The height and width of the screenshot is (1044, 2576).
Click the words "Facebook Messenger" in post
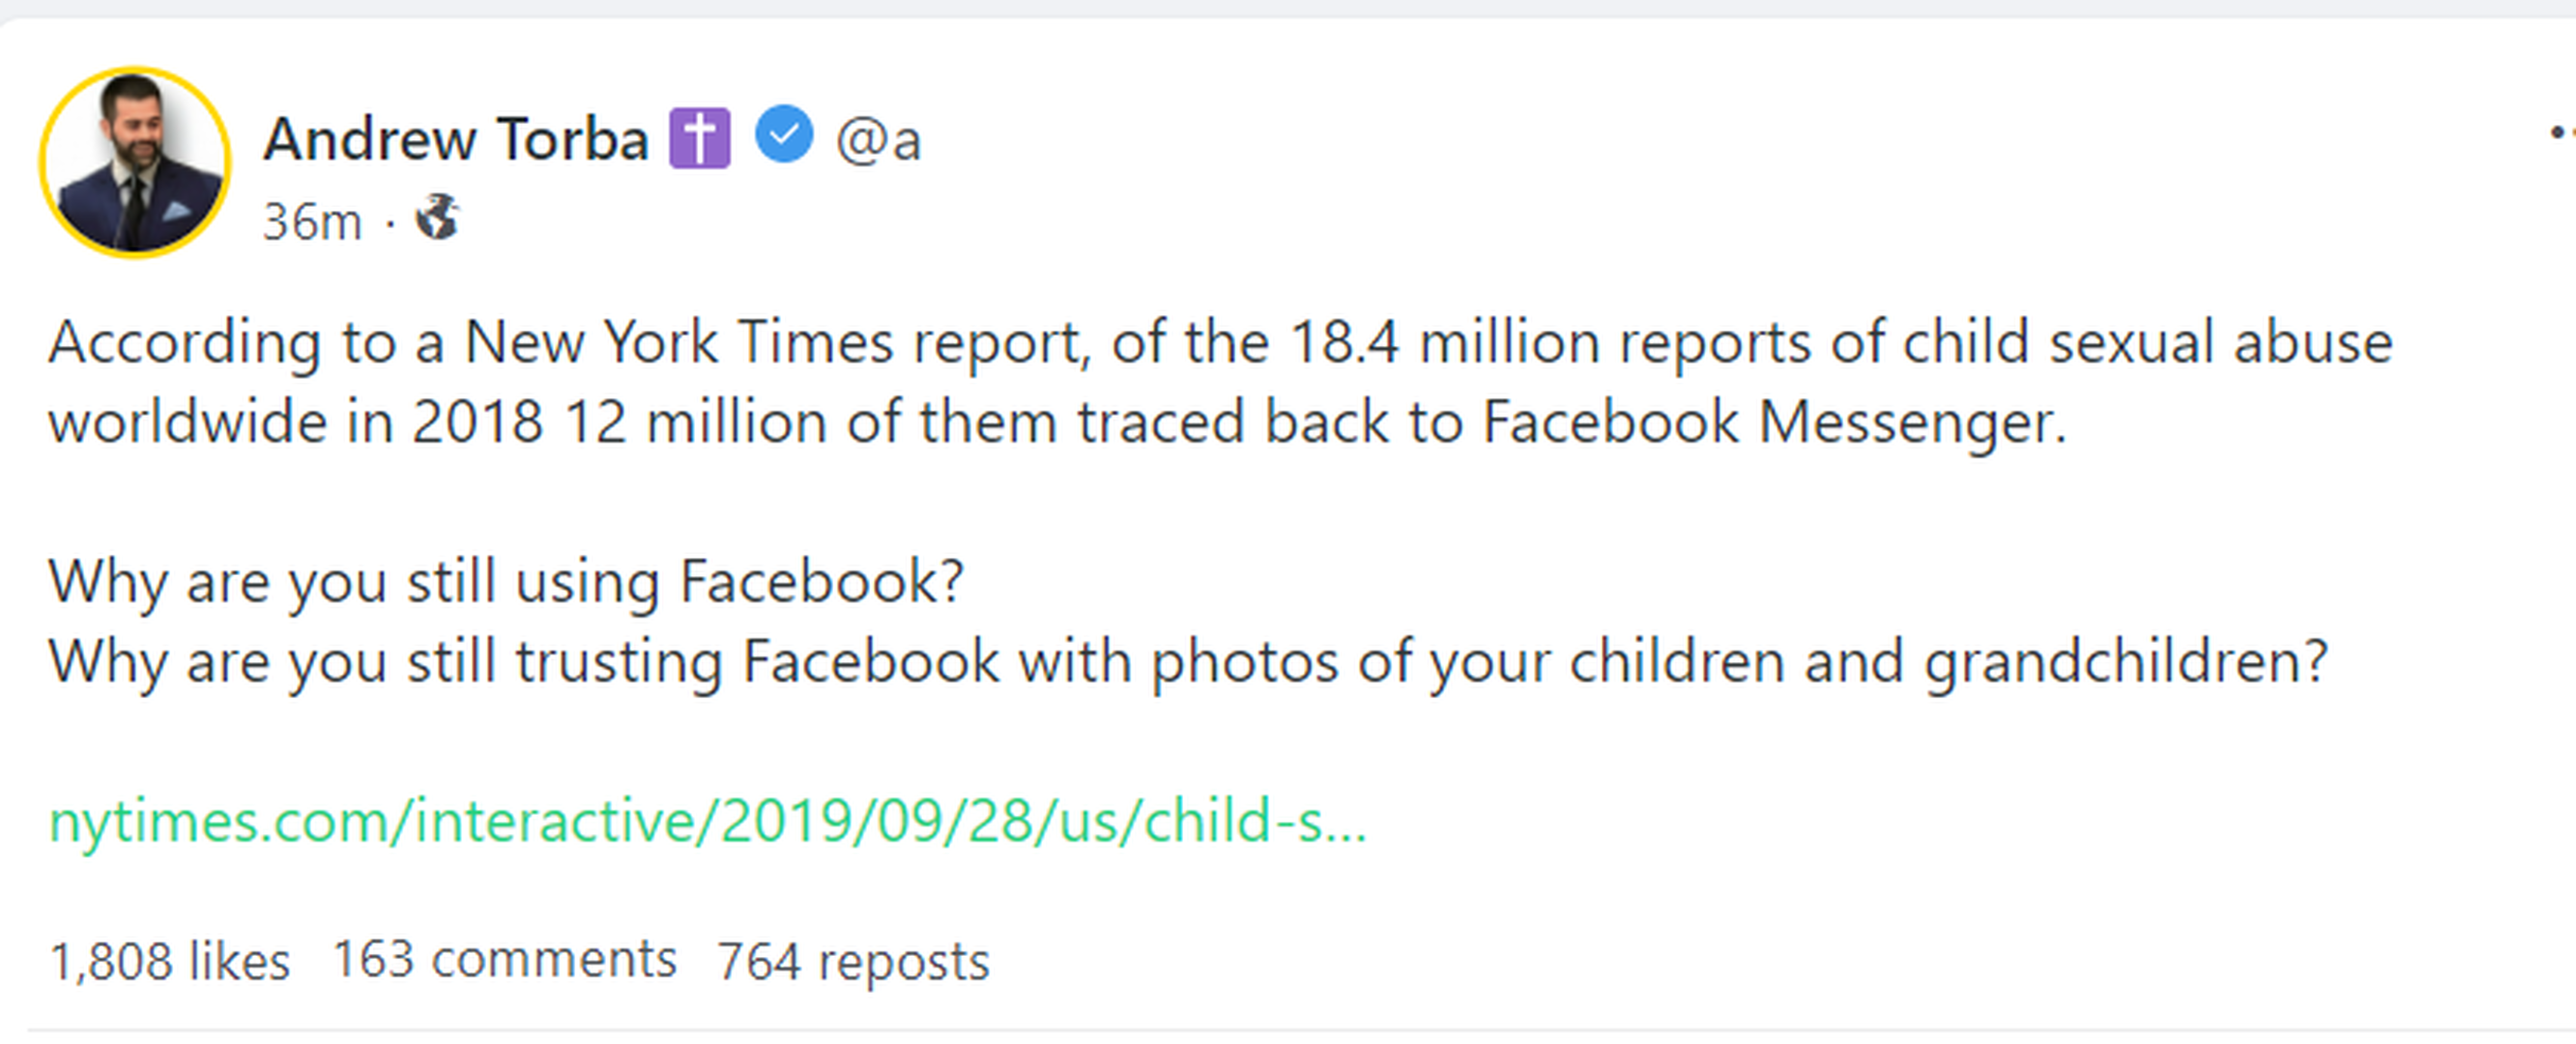coord(1771,422)
